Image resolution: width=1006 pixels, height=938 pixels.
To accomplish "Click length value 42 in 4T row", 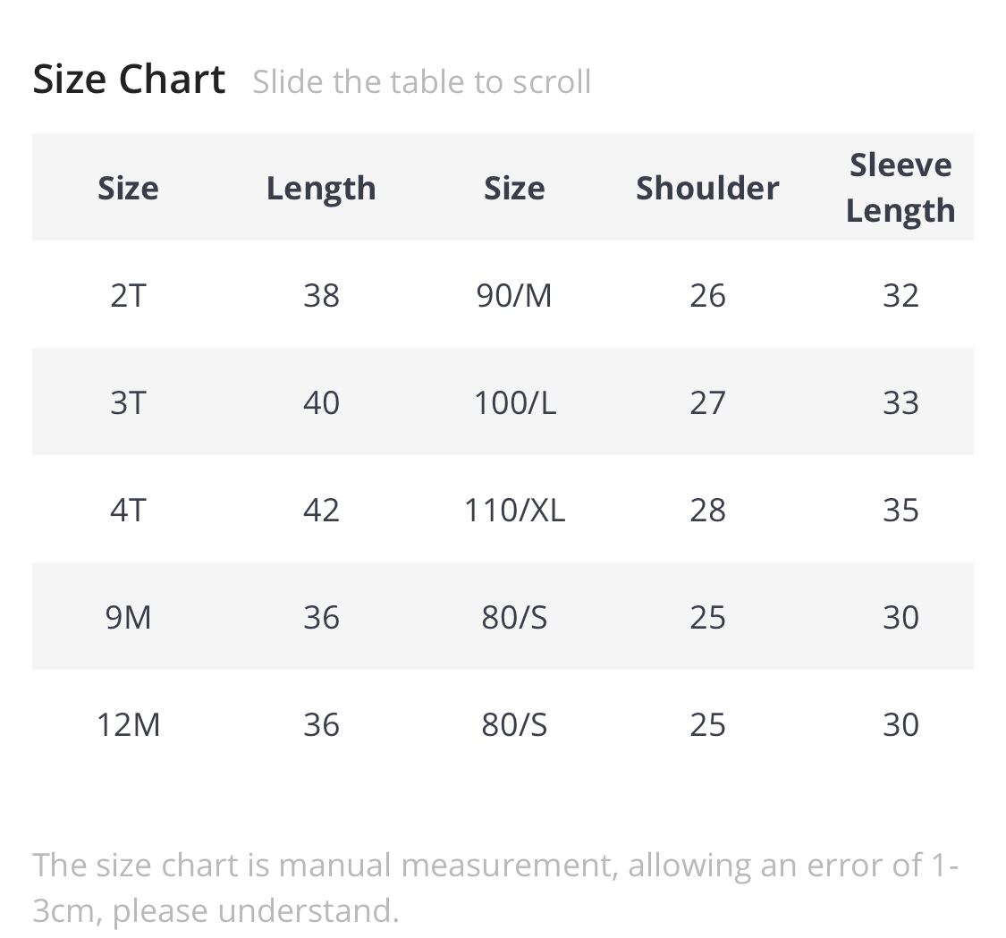I will [321, 510].
